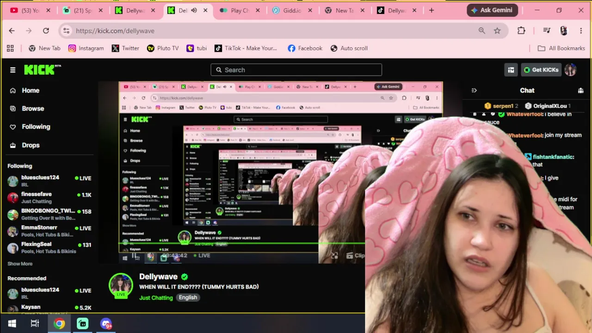Image resolution: width=592 pixels, height=333 pixels.
Task: Switch to the New Tab browser tab
Action: click(344, 10)
